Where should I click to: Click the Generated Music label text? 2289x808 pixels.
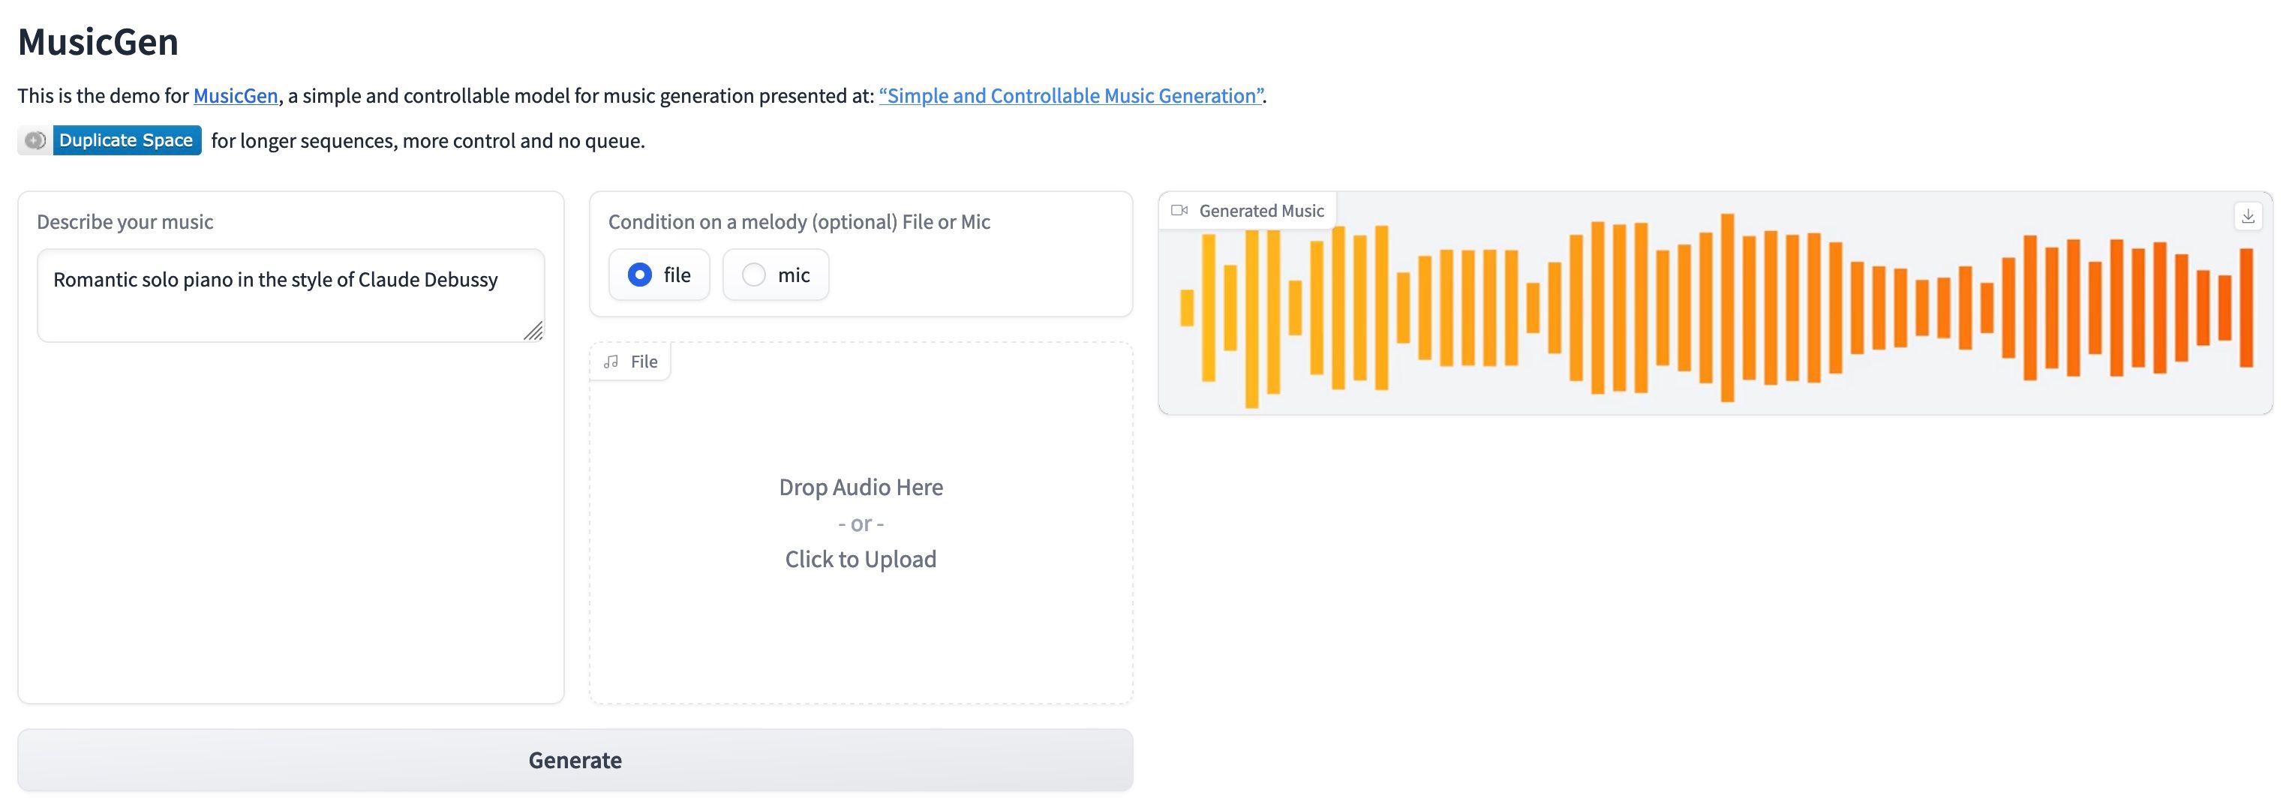(1261, 211)
